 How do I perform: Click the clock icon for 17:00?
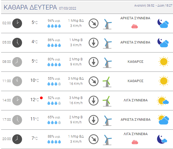pyautogui.click(x=17, y=120)
